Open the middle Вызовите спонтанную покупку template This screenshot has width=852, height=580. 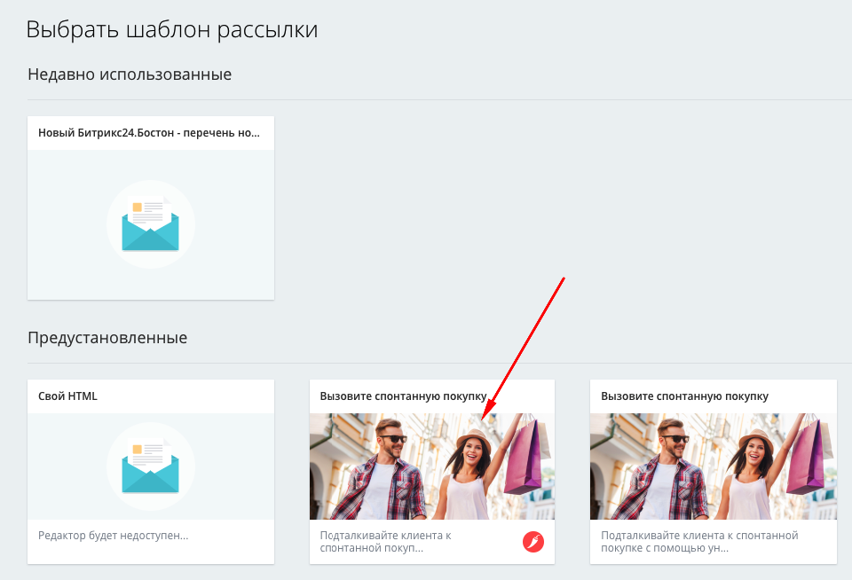[432, 466]
